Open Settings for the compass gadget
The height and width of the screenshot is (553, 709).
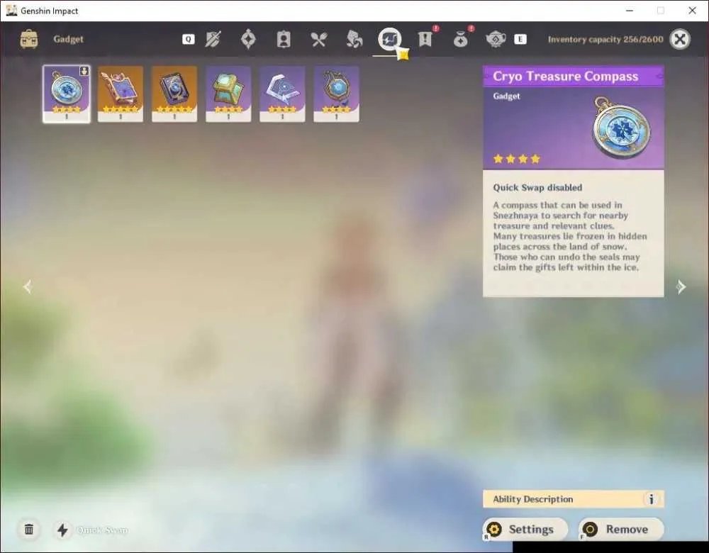(x=525, y=529)
